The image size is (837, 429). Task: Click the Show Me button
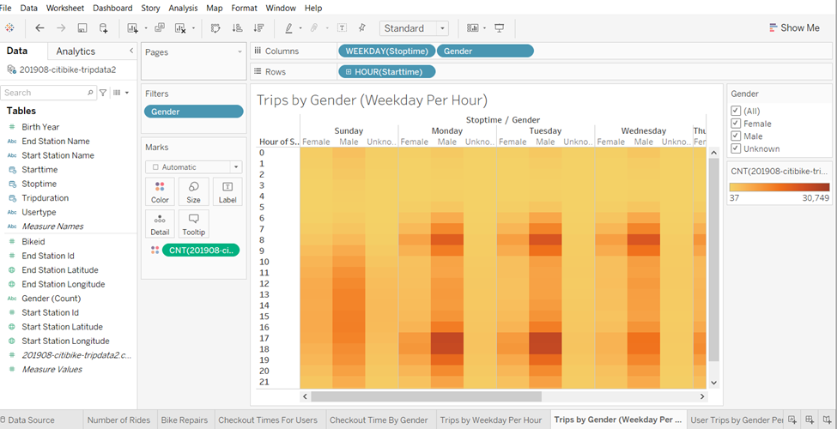click(794, 27)
